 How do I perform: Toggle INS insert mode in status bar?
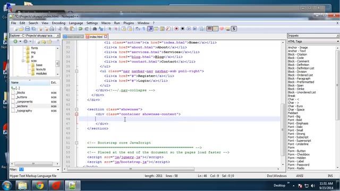[330, 176]
